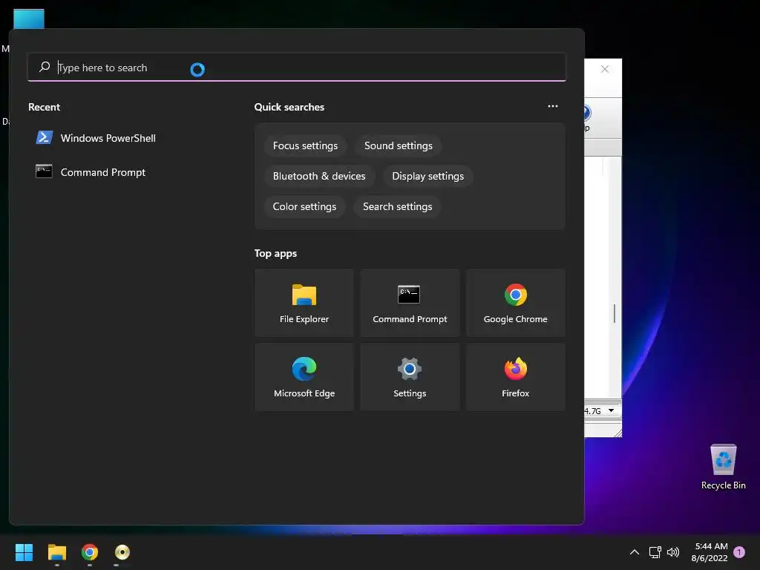The width and height of the screenshot is (760, 570).
Task: Launch File Explorer from Top apps
Action: point(304,303)
